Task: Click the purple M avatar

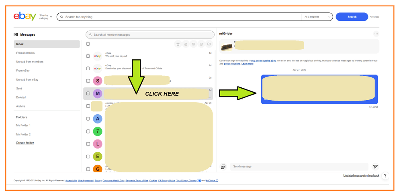Action: tap(97, 94)
